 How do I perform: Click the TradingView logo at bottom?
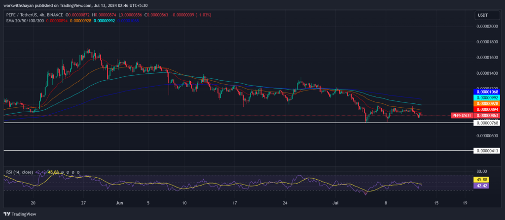[20, 214]
